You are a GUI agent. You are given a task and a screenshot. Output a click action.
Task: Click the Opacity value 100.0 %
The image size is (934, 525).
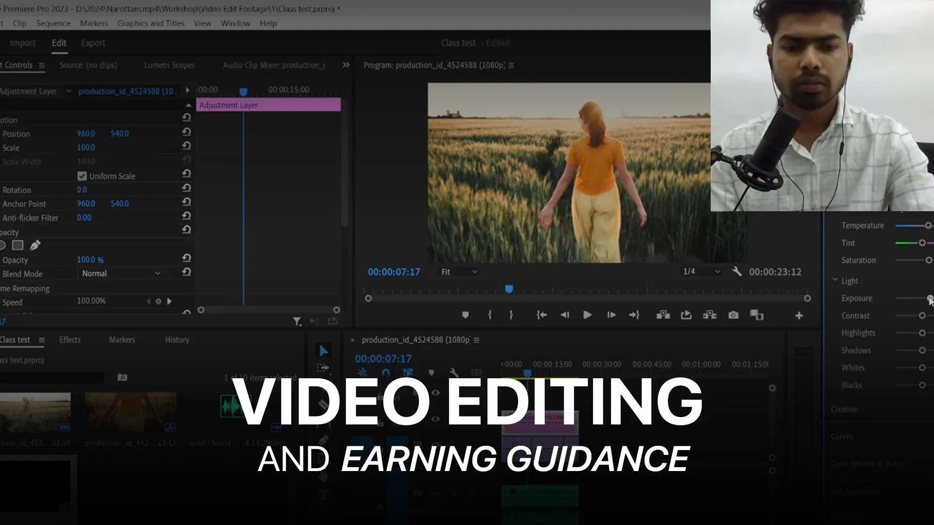[x=90, y=260]
